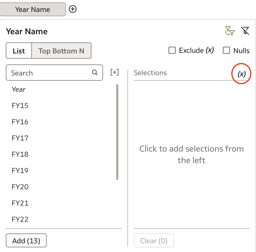Select the Year list entry
256x252 pixels.
(x=19, y=89)
